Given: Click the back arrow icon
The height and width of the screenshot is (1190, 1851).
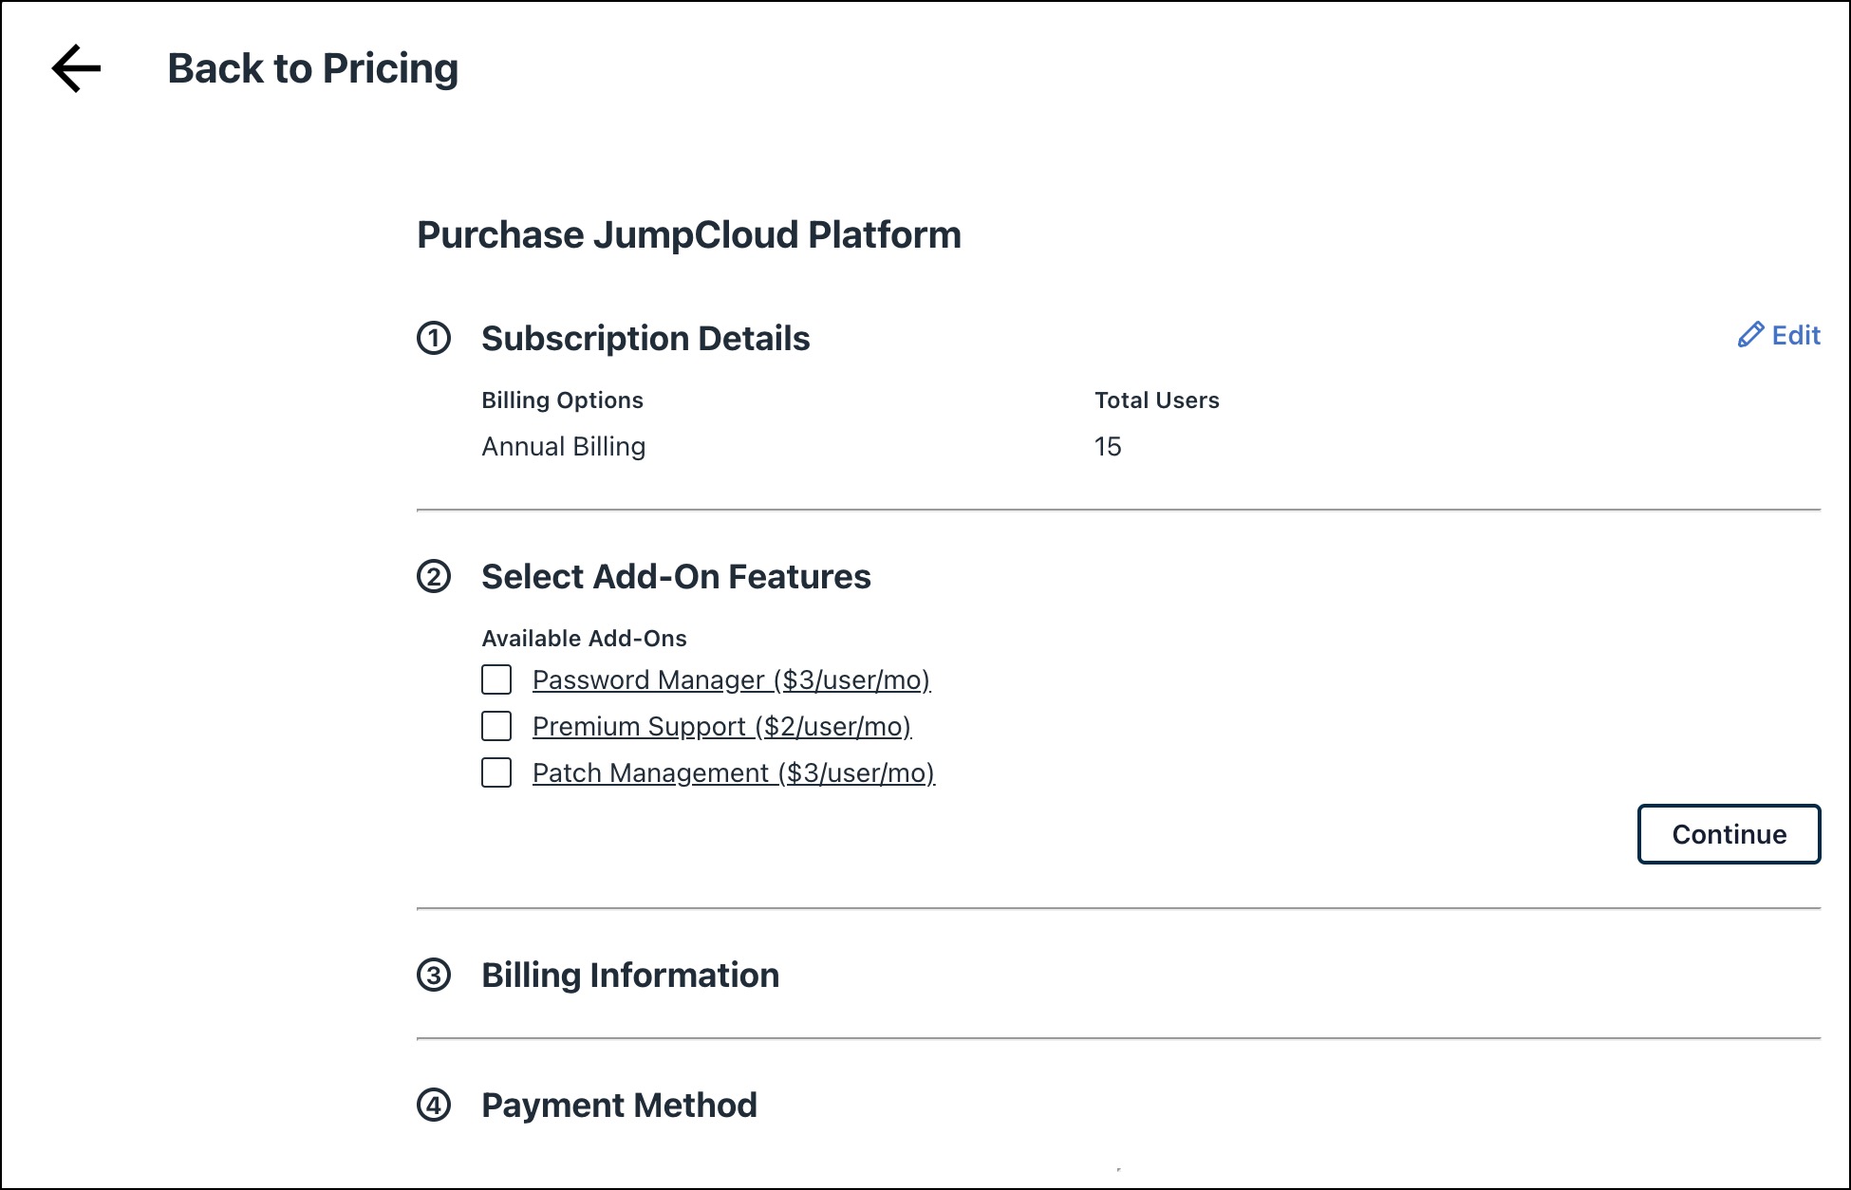Looking at the screenshot, I should (x=74, y=67).
